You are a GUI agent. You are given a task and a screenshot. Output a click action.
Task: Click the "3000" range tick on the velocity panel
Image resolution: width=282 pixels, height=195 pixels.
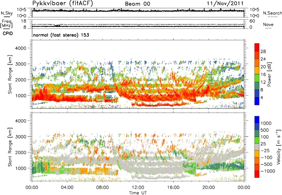click(x=21, y=137)
